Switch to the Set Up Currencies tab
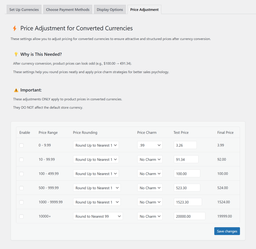The image size is (256, 249). 24,9
